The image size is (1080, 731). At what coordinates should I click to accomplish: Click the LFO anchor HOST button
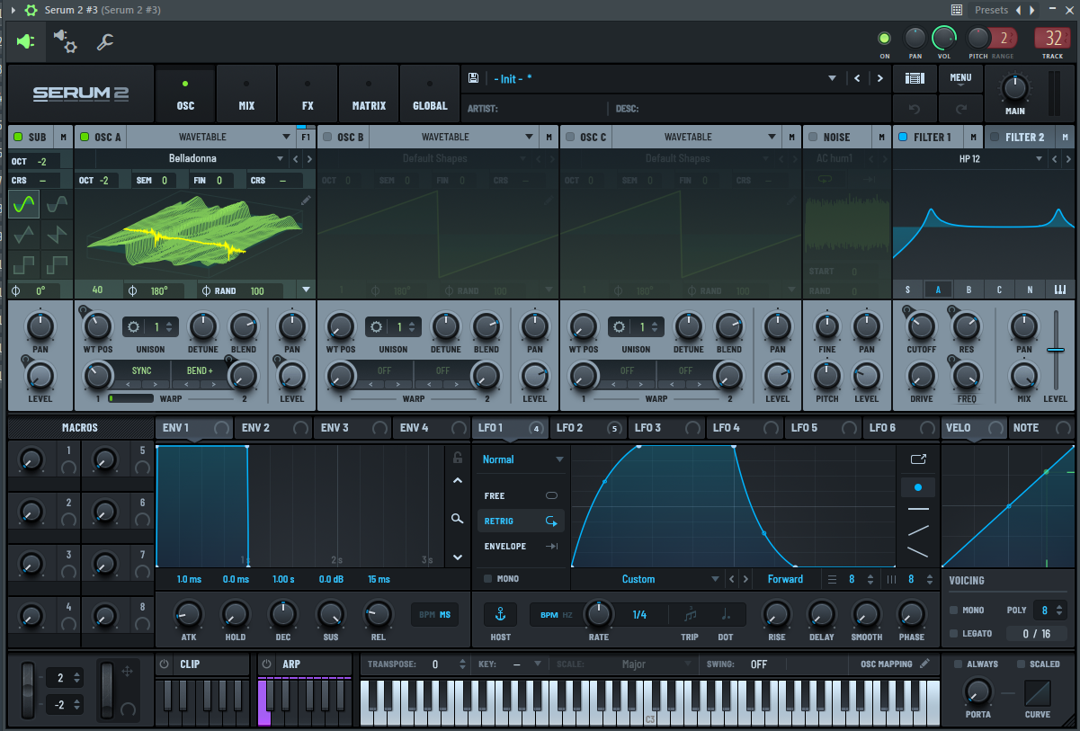point(501,614)
